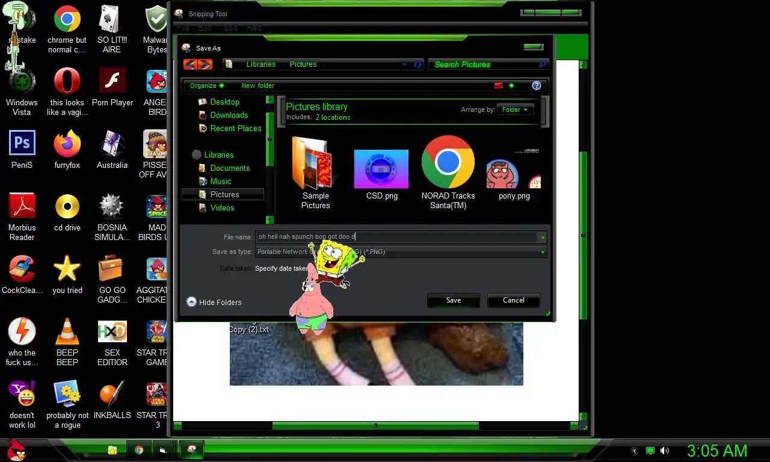Select the pony.png thumbnail
The height and width of the screenshot is (462, 770).
tap(514, 174)
